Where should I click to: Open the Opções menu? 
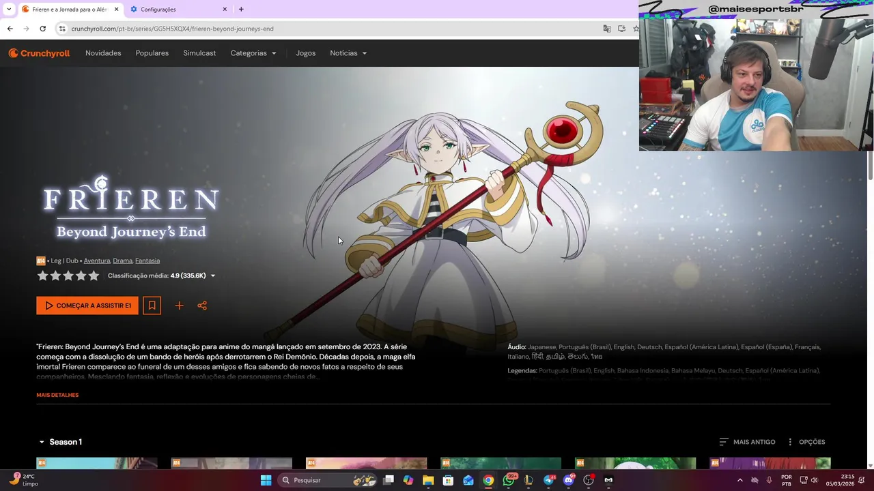[x=806, y=442]
